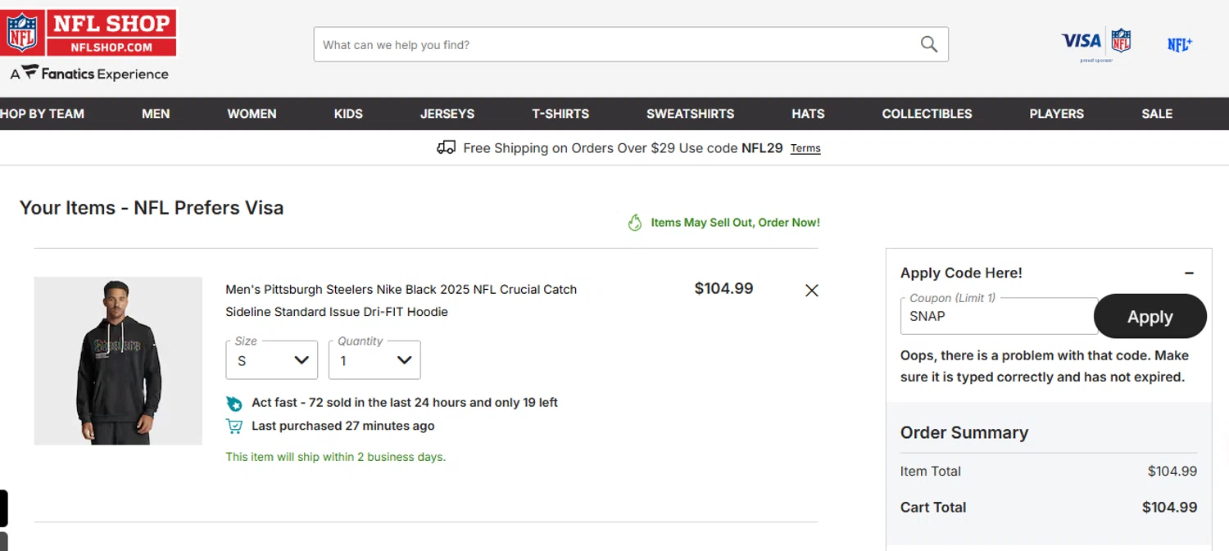Open the Men menu
The width and height of the screenshot is (1229, 551).
tap(156, 114)
